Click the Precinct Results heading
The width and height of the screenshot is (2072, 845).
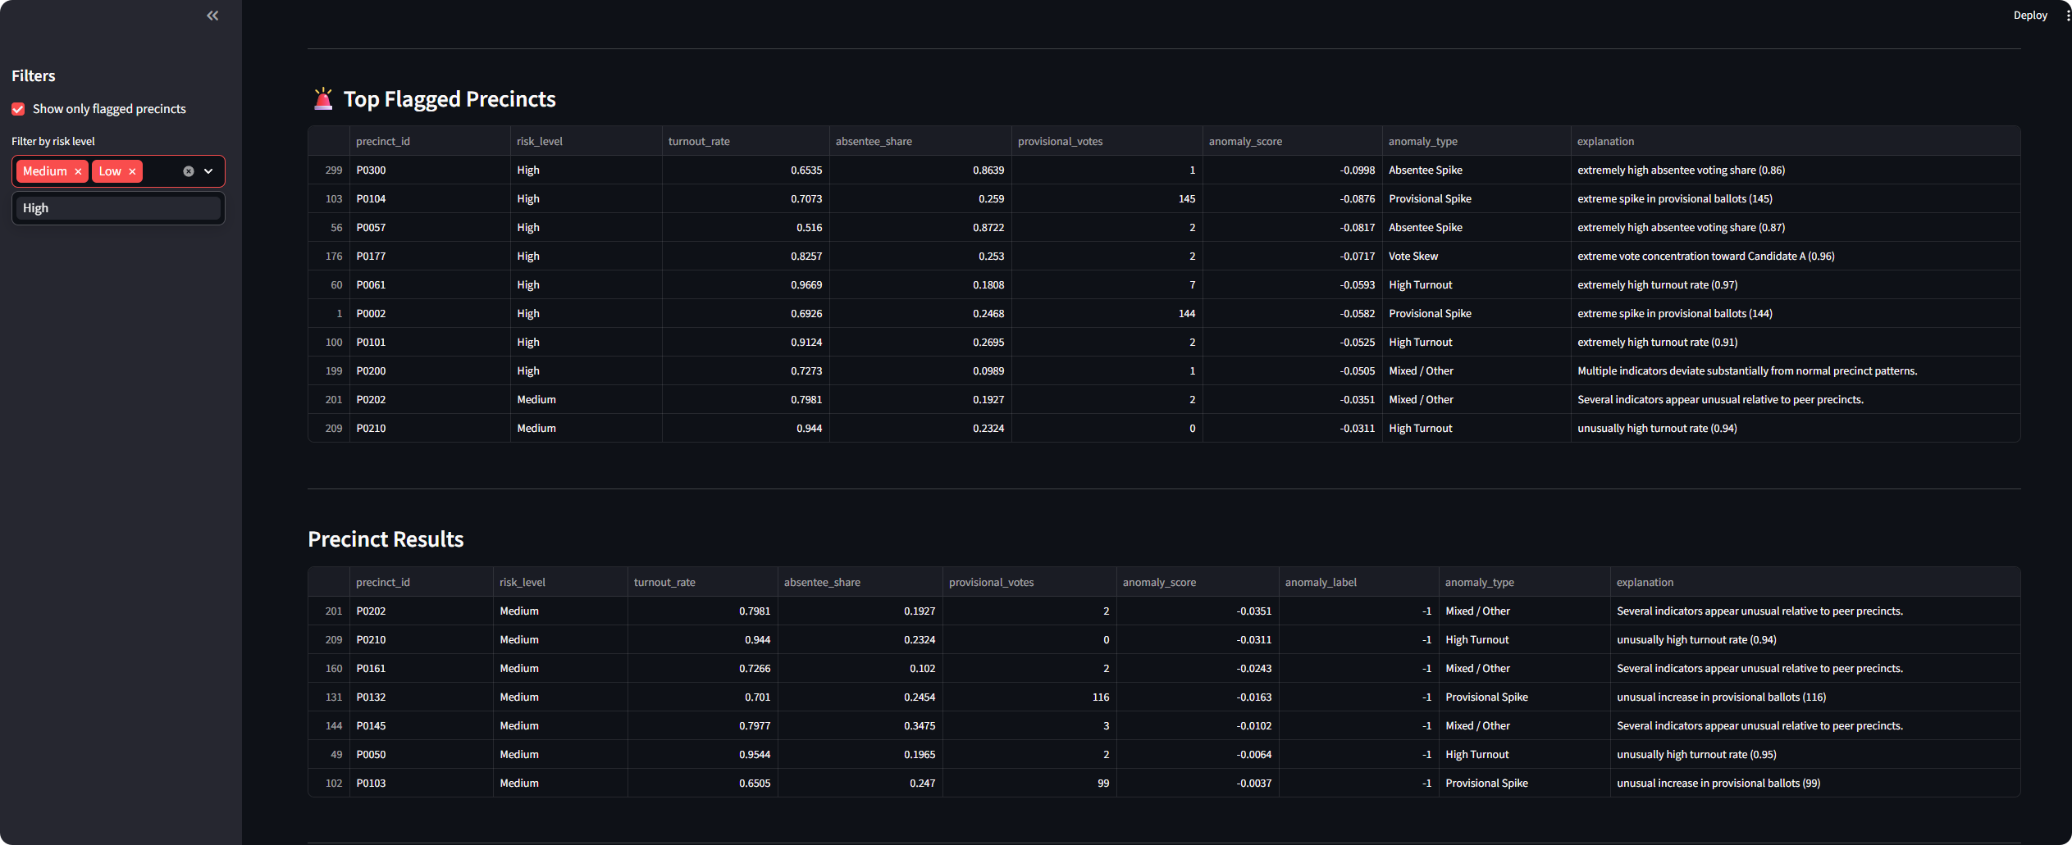386,539
